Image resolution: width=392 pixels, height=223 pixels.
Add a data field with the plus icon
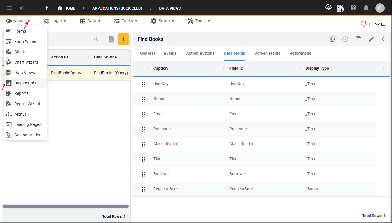coord(383,69)
